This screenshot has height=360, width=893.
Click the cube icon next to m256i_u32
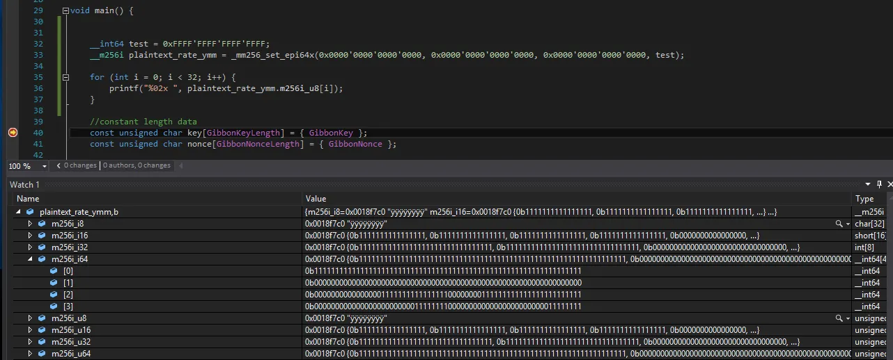pyautogui.click(x=41, y=342)
